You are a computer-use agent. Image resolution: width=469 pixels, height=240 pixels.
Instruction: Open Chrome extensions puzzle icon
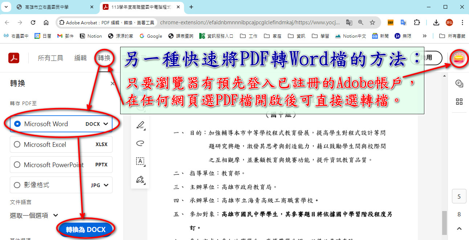click(417, 22)
